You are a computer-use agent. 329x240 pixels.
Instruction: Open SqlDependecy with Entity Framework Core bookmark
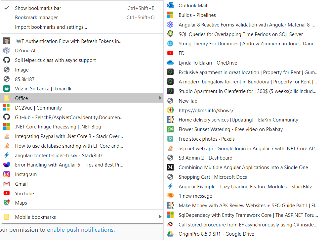pos(246,215)
